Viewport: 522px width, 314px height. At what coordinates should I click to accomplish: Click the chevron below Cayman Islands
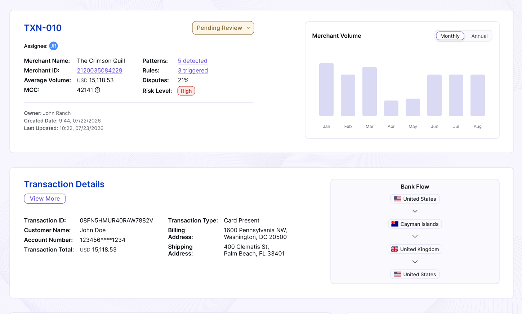pyautogui.click(x=415, y=237)
